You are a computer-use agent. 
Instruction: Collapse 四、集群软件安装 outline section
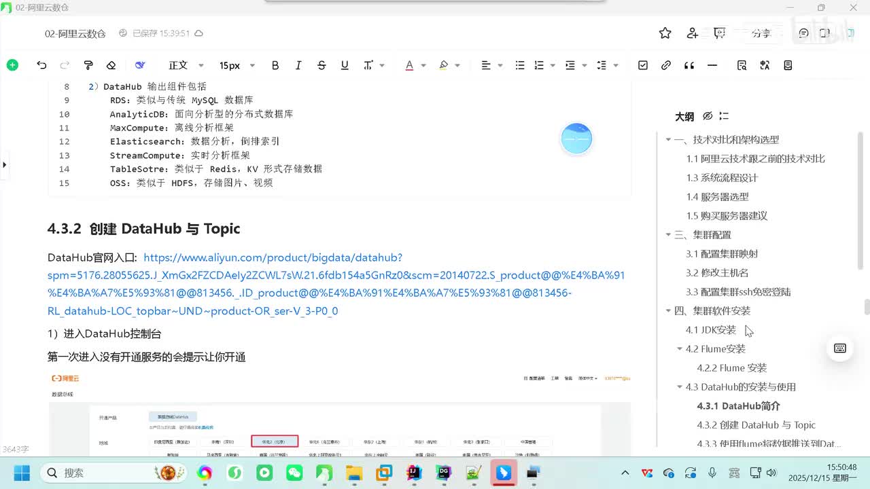click(668, 311)
